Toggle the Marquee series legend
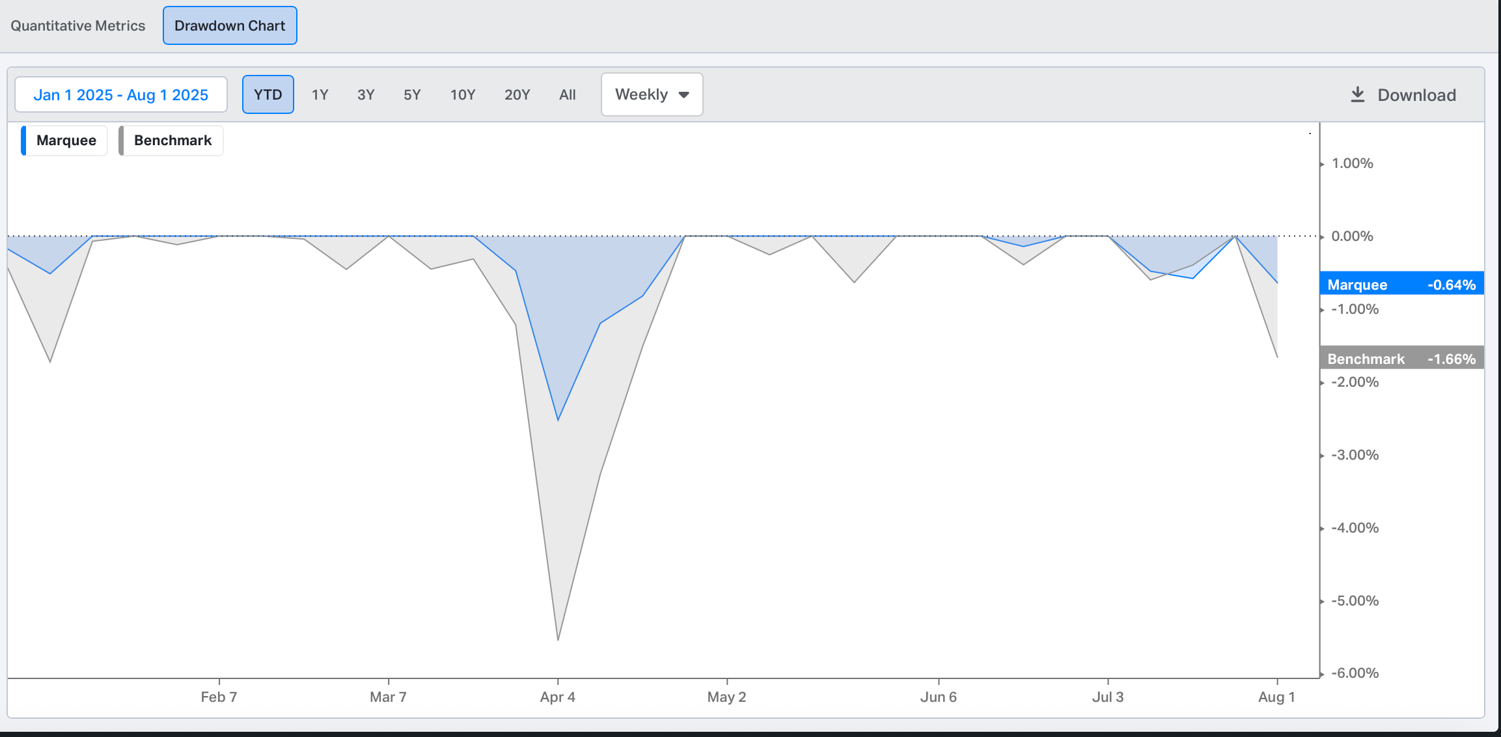The height and width of the screenshot is (737, 1501). click(66, 141)
